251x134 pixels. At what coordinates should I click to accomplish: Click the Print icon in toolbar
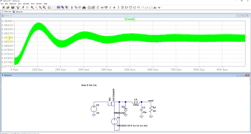89,7
